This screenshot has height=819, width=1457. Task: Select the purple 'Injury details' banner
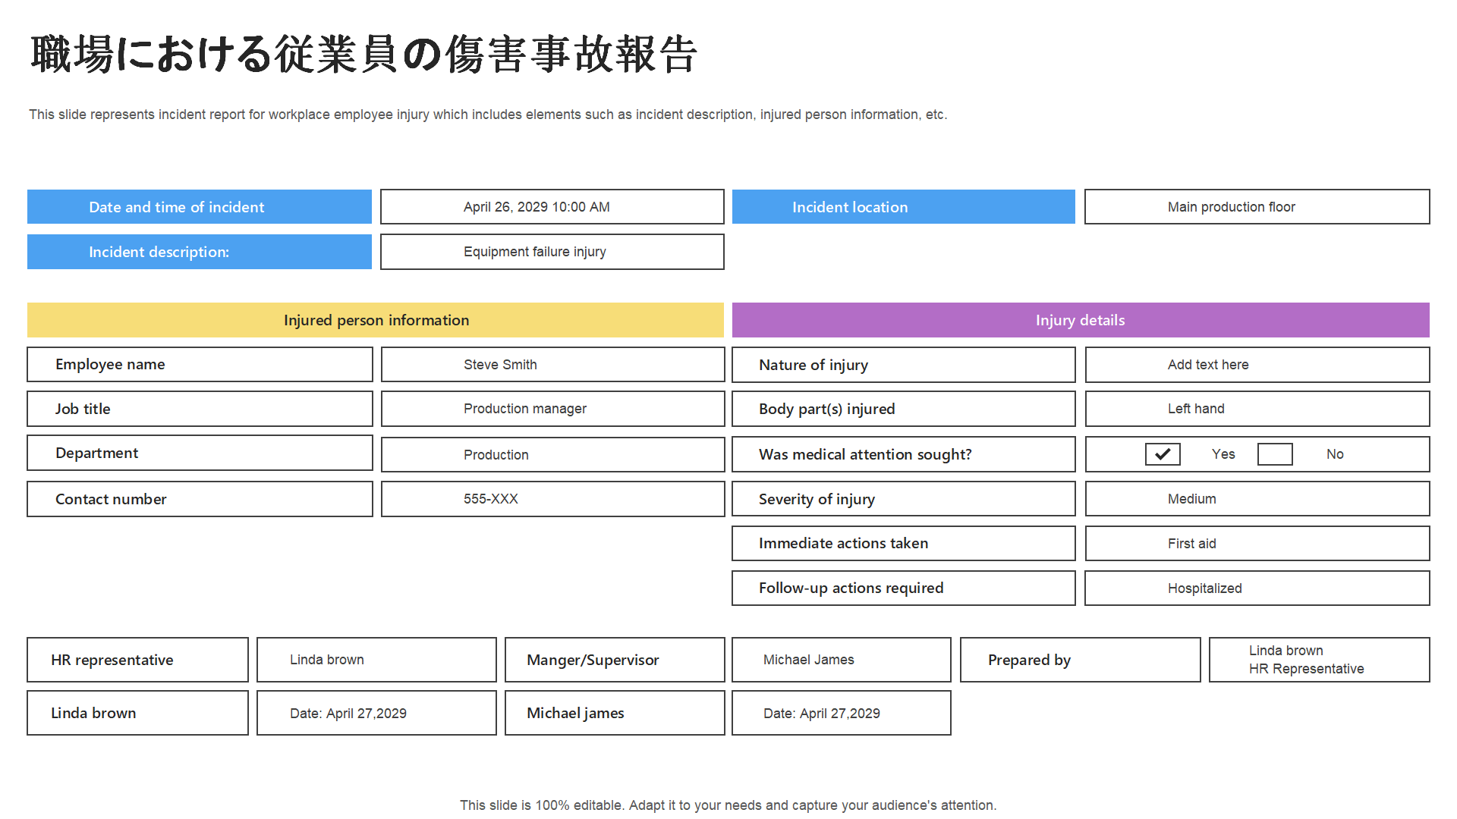tap(1081, 320)
